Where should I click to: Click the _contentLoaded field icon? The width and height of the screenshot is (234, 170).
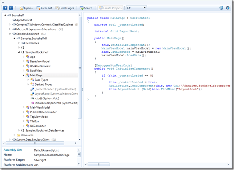tap(32, 89)
